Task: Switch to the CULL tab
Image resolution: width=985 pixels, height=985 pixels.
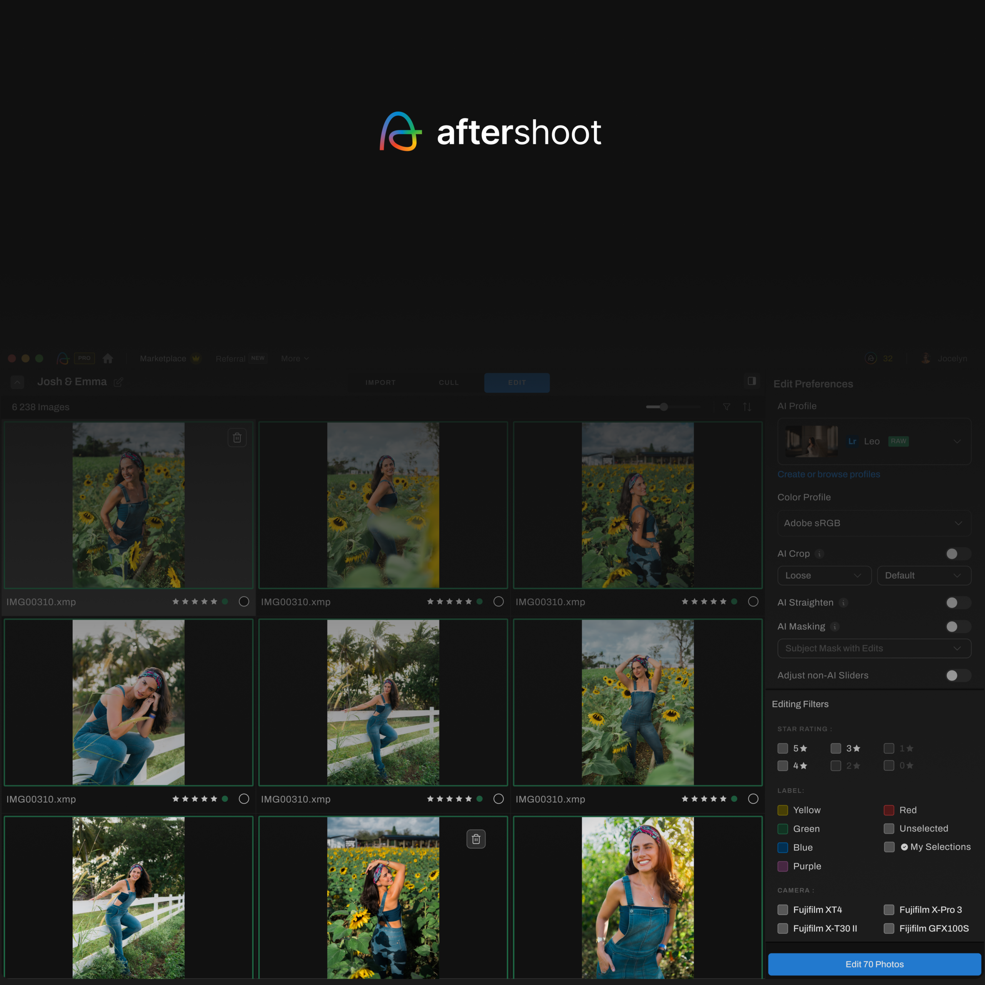Action: tap(449, 383)
